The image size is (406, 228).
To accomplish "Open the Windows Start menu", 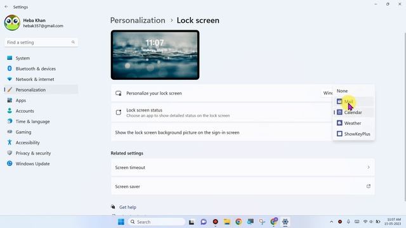I will (121, 222).
